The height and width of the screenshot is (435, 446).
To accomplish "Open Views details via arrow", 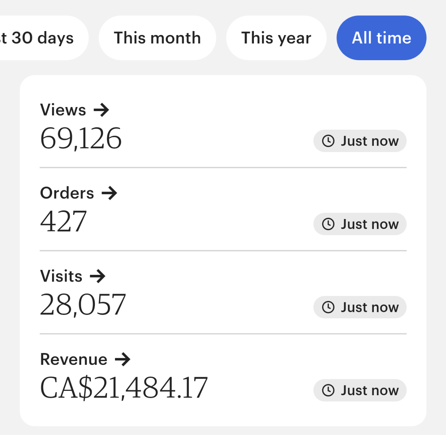I will point(101,110).
